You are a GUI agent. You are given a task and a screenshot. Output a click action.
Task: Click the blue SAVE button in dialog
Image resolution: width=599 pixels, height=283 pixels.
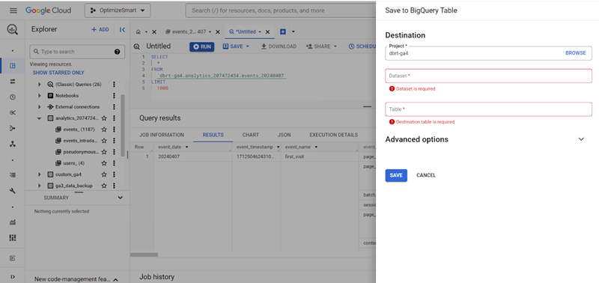click(x=396, y=175)
